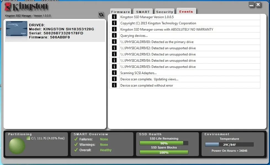Click 'Power On Hours = 34846' text

(x=229, y=151)
